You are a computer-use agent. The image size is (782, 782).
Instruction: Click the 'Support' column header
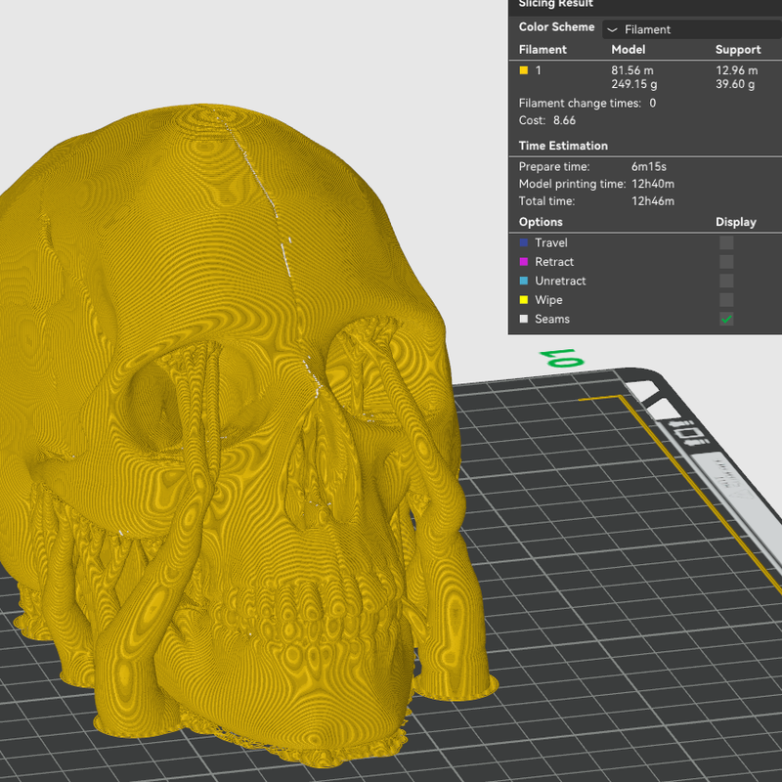point(738,50)
